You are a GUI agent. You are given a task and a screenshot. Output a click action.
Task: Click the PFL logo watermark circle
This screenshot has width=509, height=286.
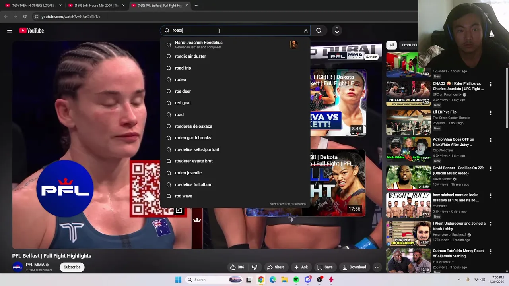coord(65,189)
